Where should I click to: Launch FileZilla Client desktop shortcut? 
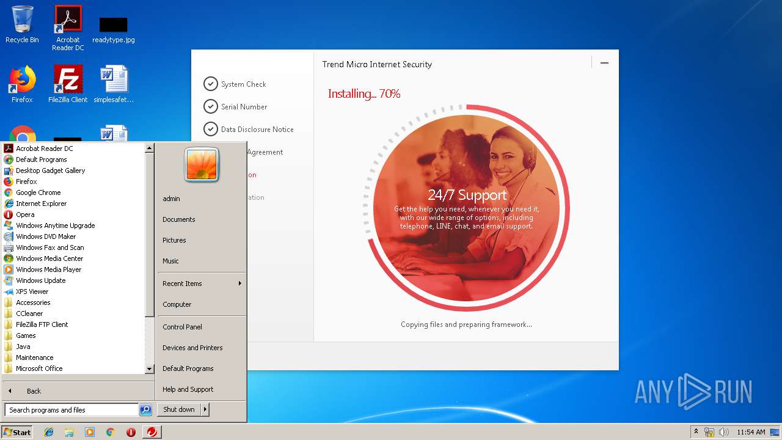click(68, 84)
